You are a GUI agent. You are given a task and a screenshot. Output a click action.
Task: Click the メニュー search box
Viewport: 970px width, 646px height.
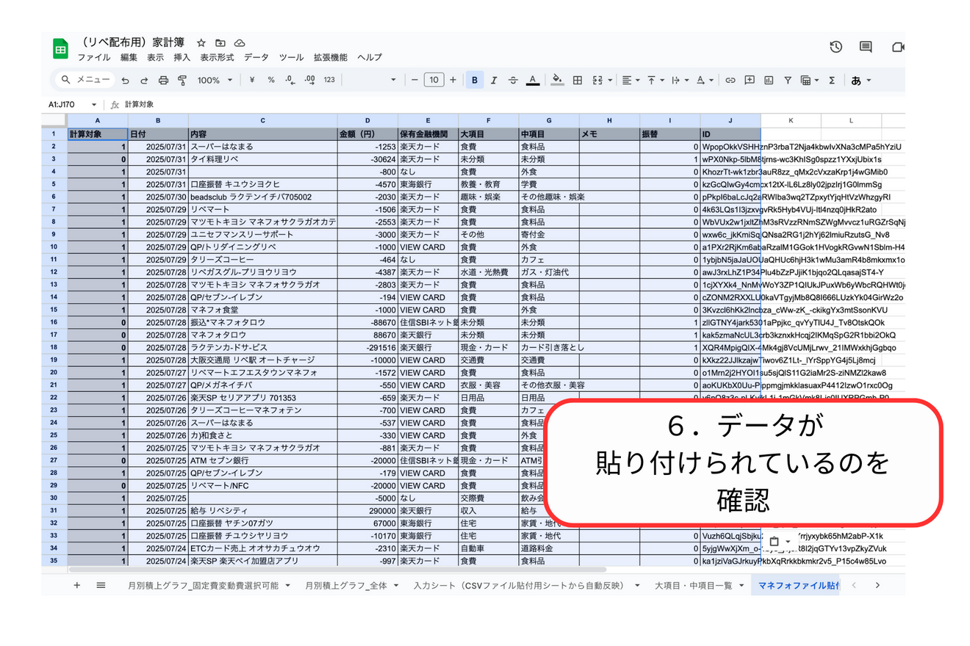(85, 80)
